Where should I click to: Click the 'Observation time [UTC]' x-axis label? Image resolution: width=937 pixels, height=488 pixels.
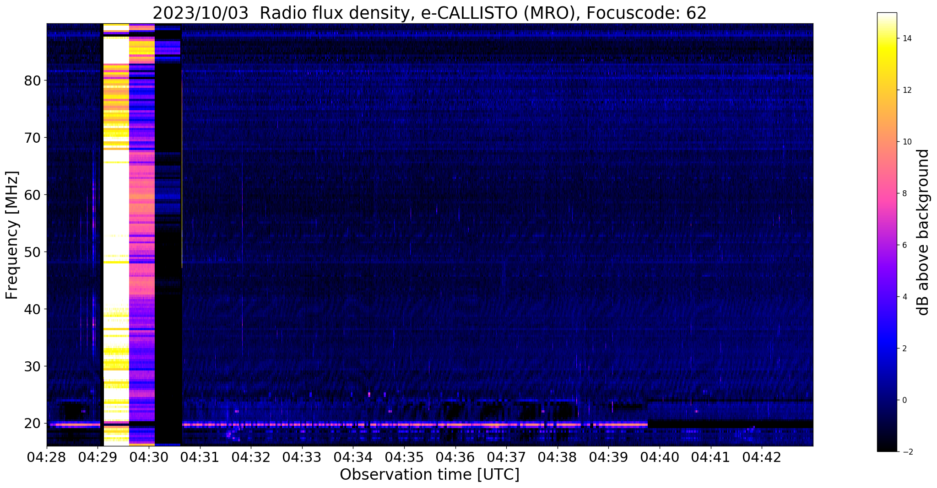point(429,475)
